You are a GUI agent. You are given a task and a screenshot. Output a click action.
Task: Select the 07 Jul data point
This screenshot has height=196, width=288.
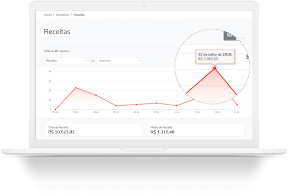pyautogui.click(x=116, y=106)
